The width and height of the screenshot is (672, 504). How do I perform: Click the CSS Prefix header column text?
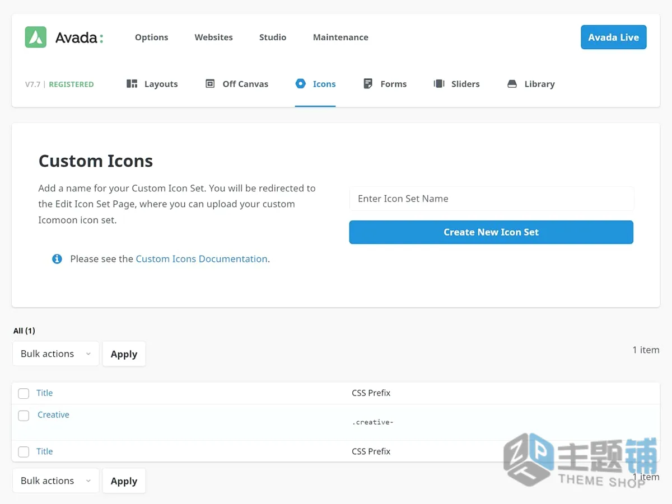click(371, 393)
